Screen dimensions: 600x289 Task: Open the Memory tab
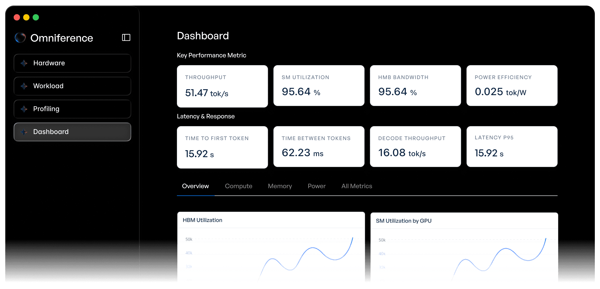point(280,186)
